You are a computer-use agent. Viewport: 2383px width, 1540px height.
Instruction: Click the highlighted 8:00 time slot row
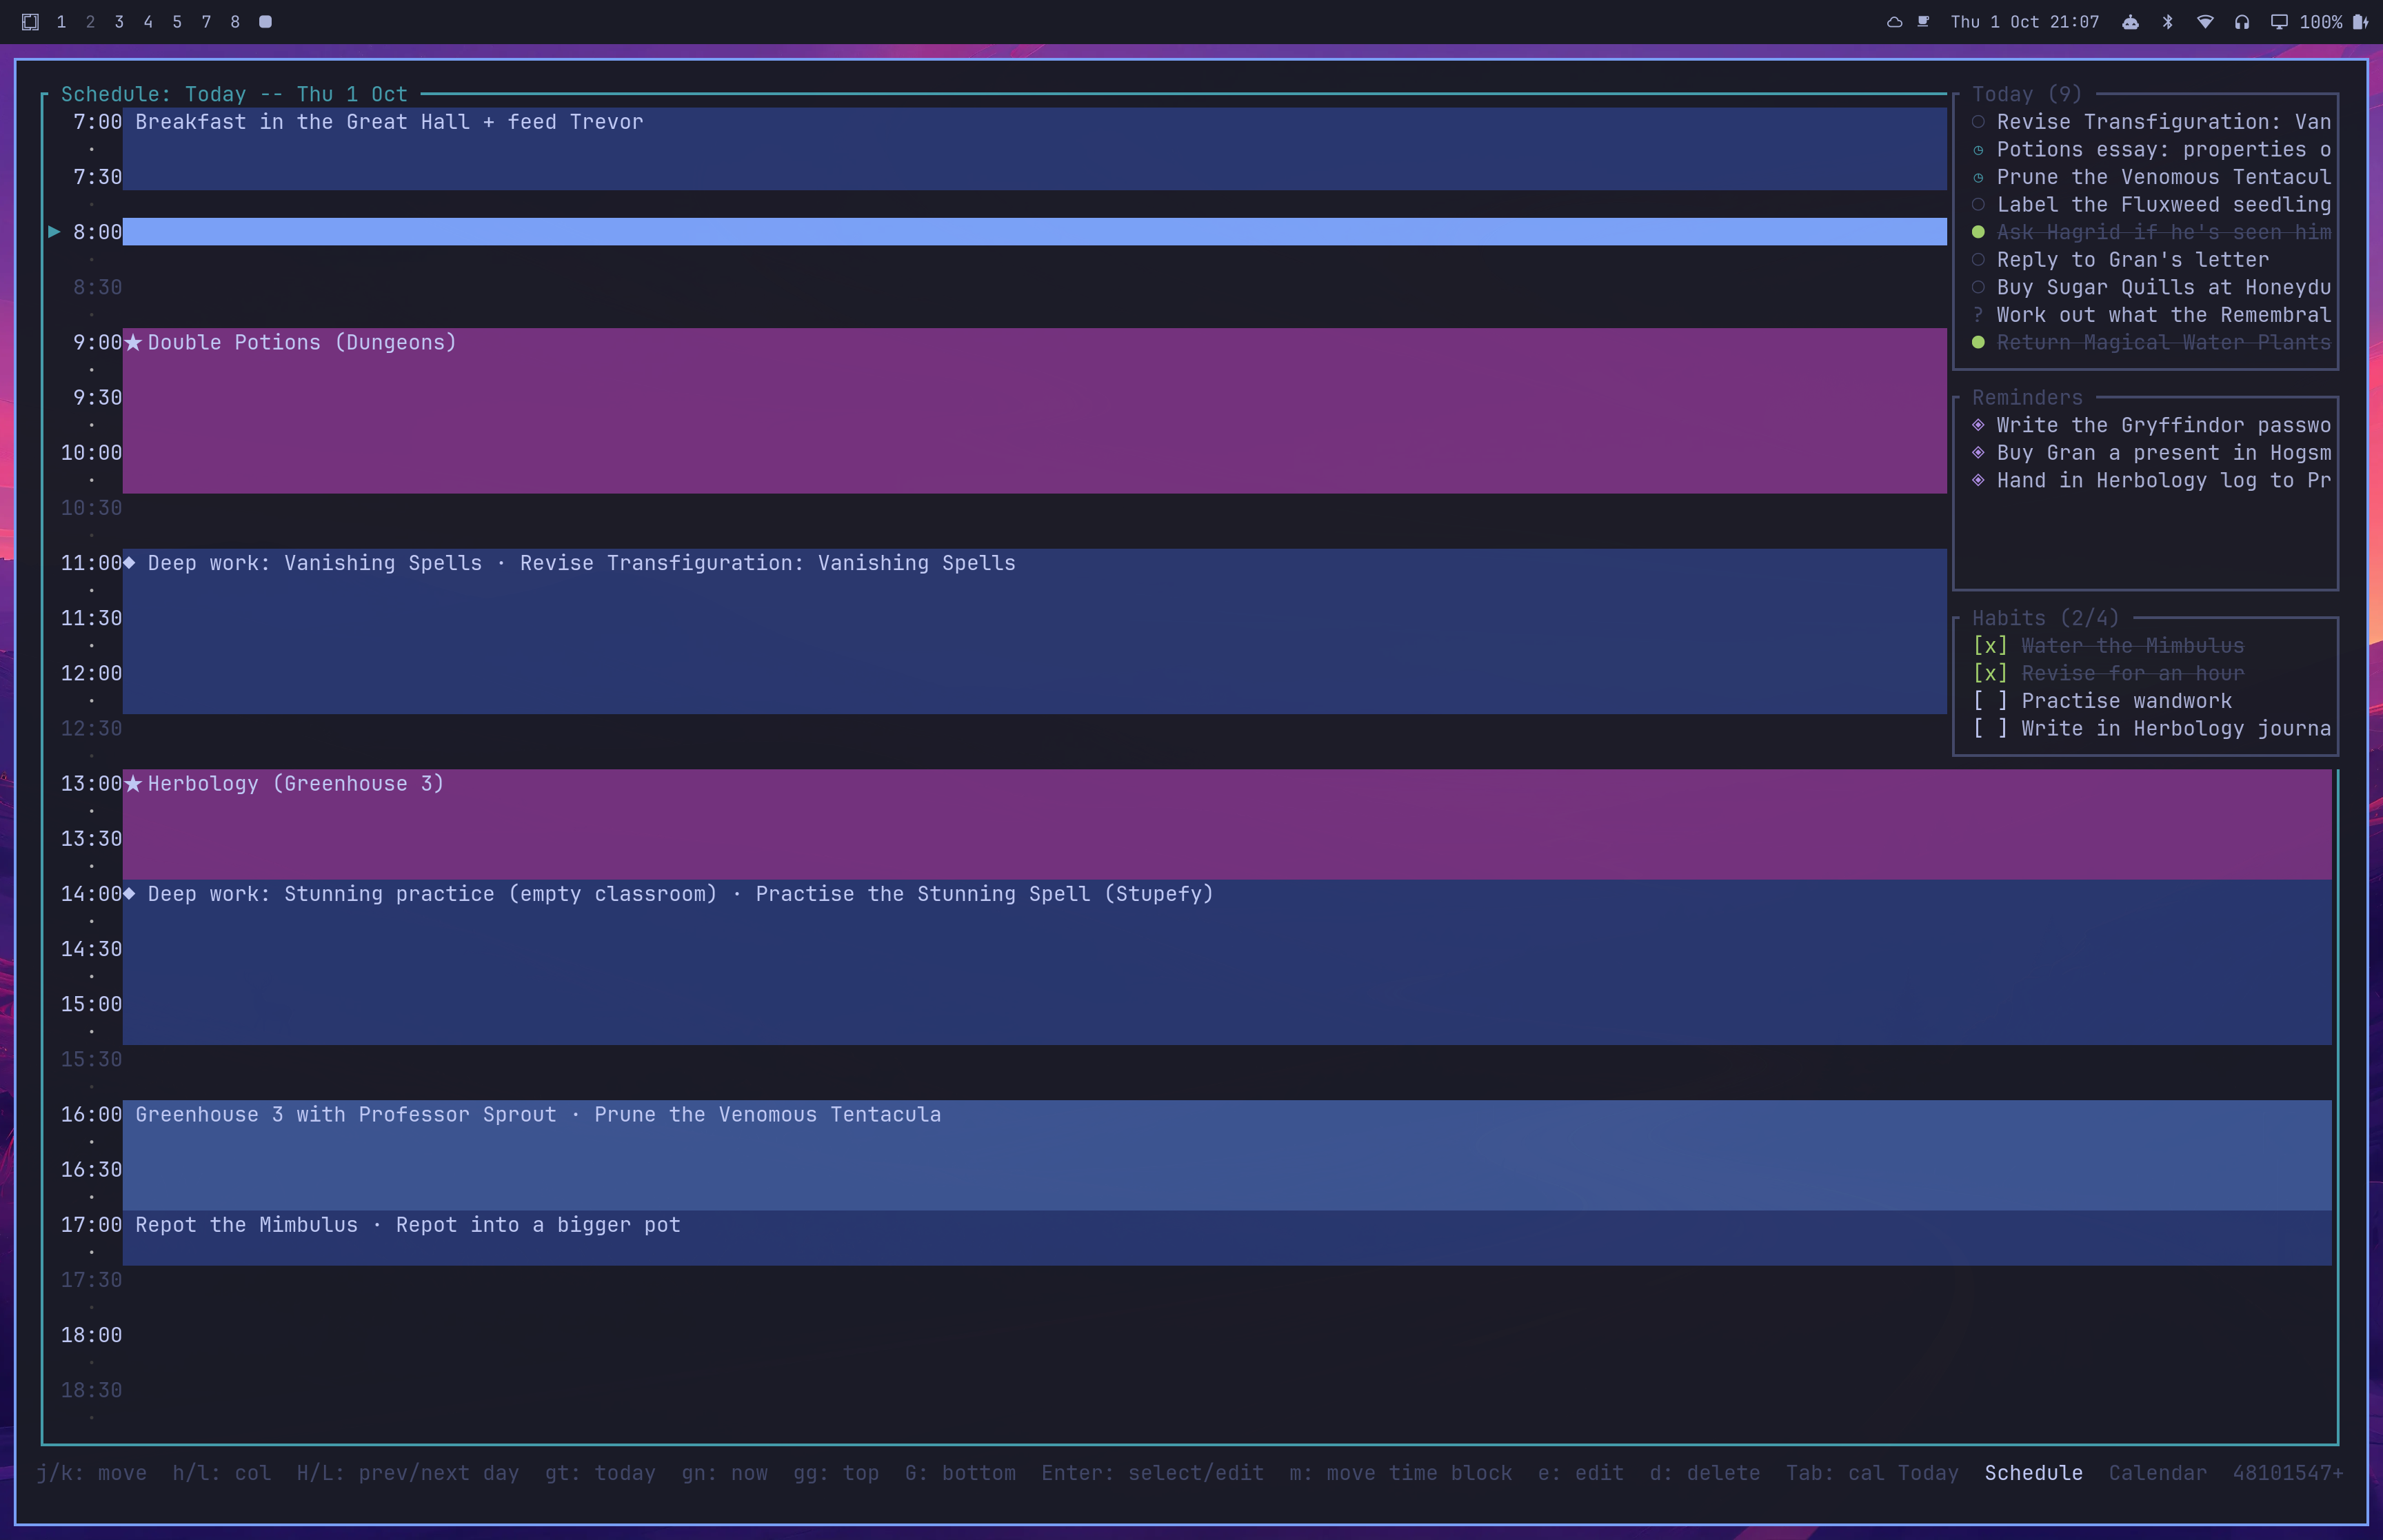click(x=1034, y=232)
